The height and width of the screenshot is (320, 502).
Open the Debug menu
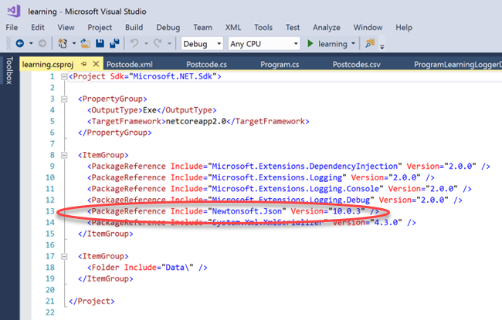click(168, 28)
